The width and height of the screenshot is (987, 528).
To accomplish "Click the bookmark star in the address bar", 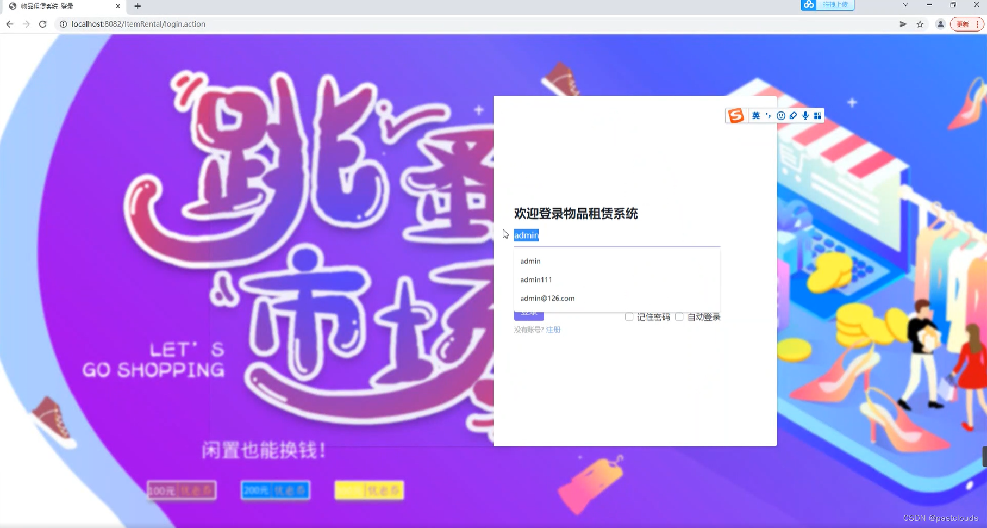I will coord(919,24).
